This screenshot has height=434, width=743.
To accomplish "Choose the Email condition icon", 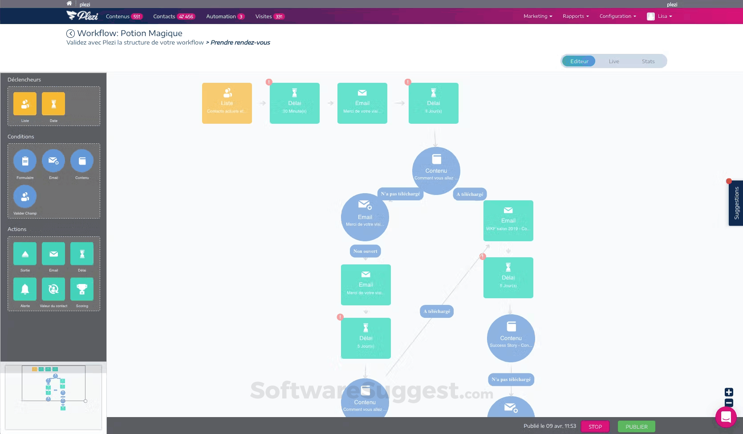I will [53, 161].
